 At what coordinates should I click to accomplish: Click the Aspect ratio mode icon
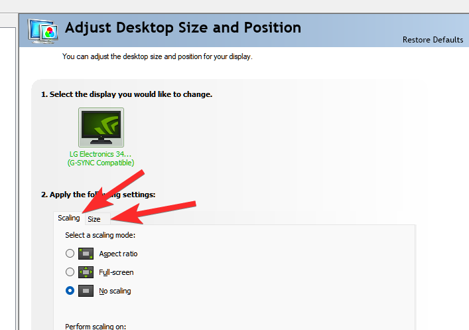coord(86,254)
